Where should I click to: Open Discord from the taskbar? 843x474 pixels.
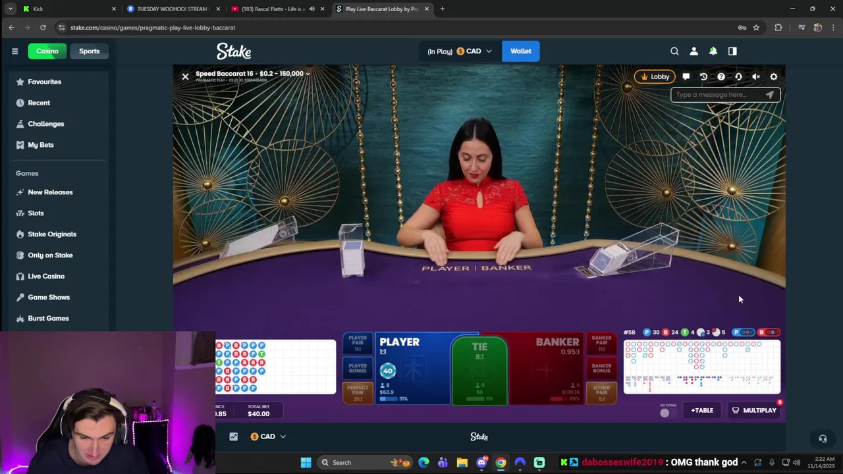[x=481, y=462]
